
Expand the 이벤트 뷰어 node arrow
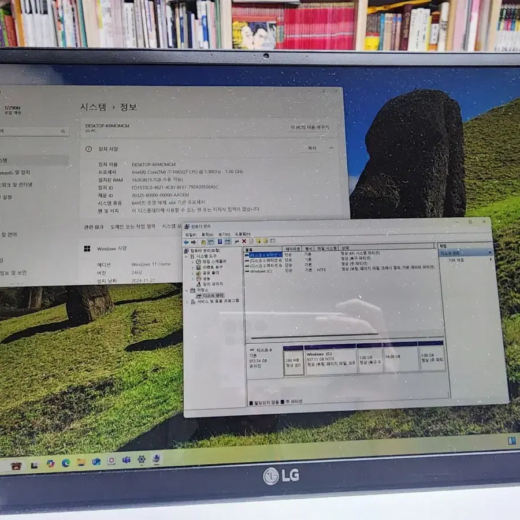tap(192, 268)
